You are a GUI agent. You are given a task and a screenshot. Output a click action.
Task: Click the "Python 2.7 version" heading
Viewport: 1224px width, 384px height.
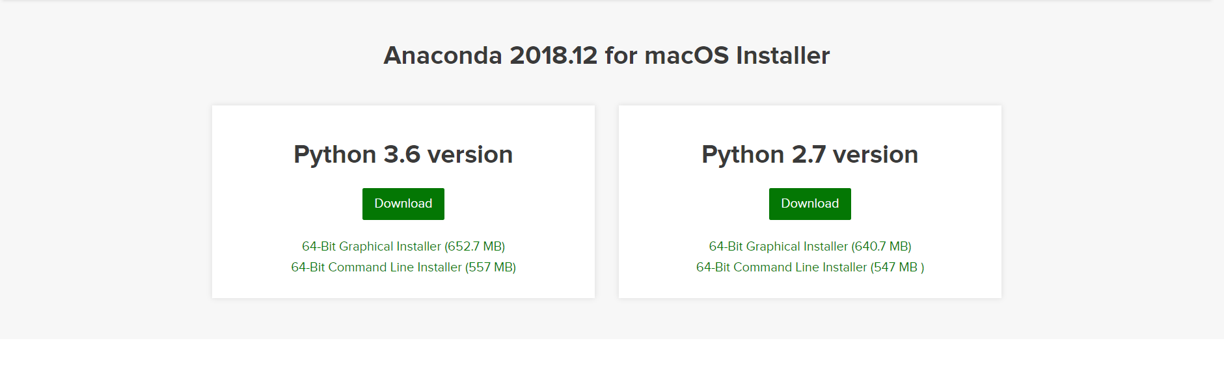(809, 155)
